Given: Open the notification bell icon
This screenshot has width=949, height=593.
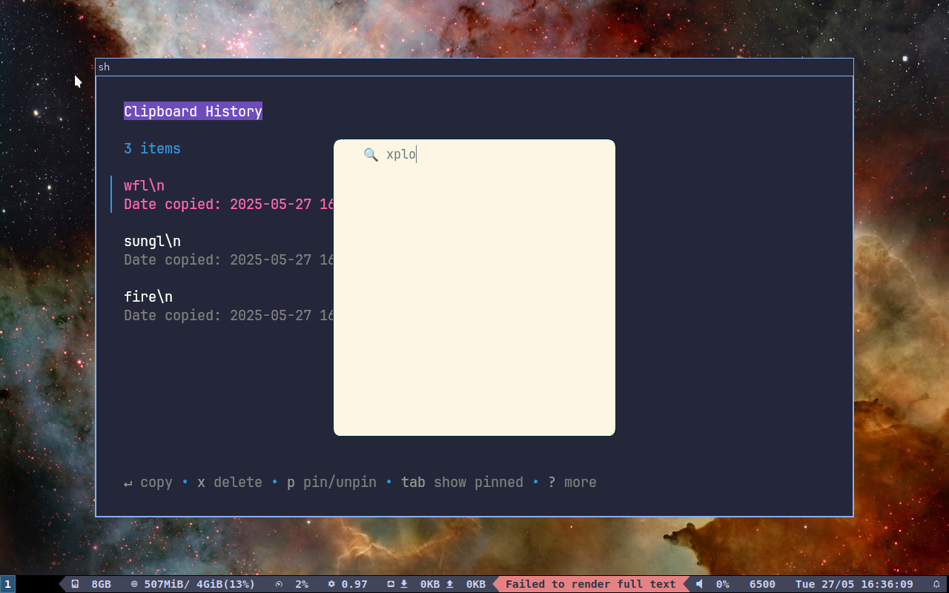Looking at the screenshot, I should 936,584.
